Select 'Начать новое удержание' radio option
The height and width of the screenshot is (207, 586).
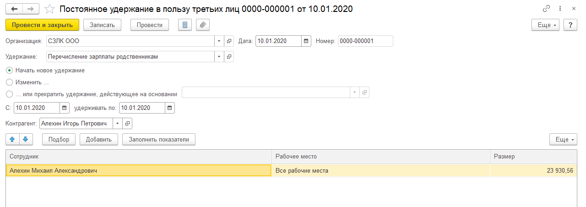[9, 71]
